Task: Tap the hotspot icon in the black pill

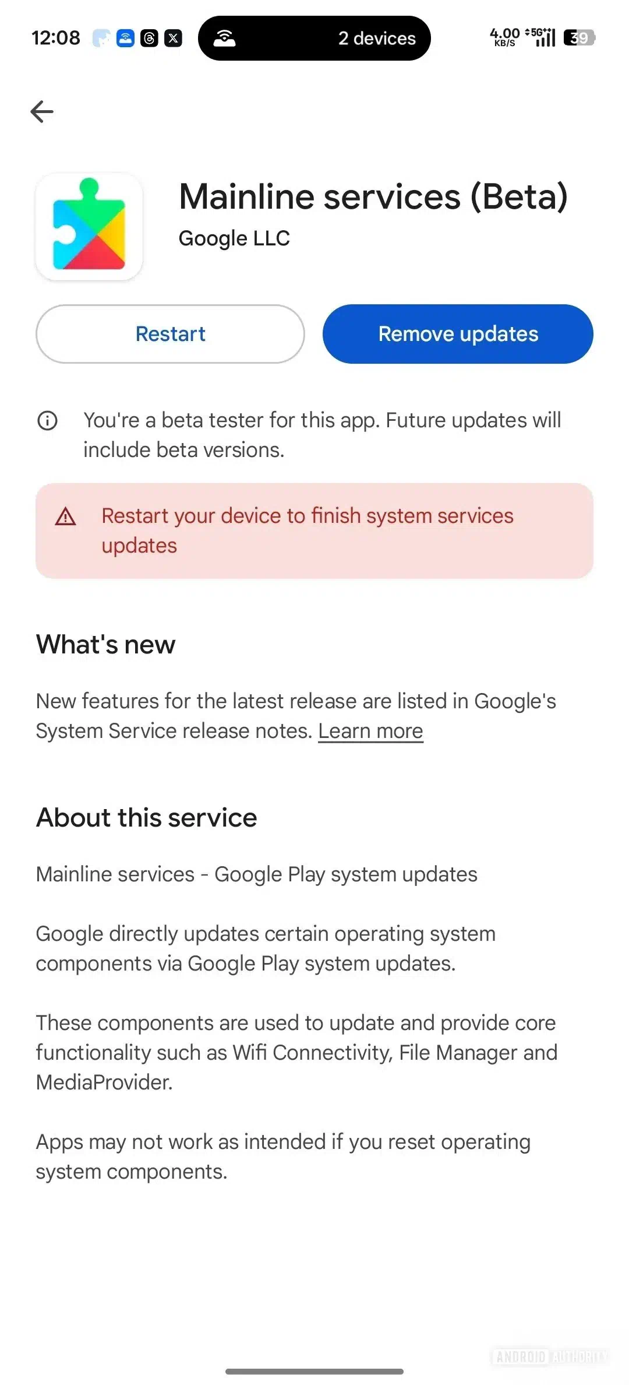Action: (x=224, y=38)
